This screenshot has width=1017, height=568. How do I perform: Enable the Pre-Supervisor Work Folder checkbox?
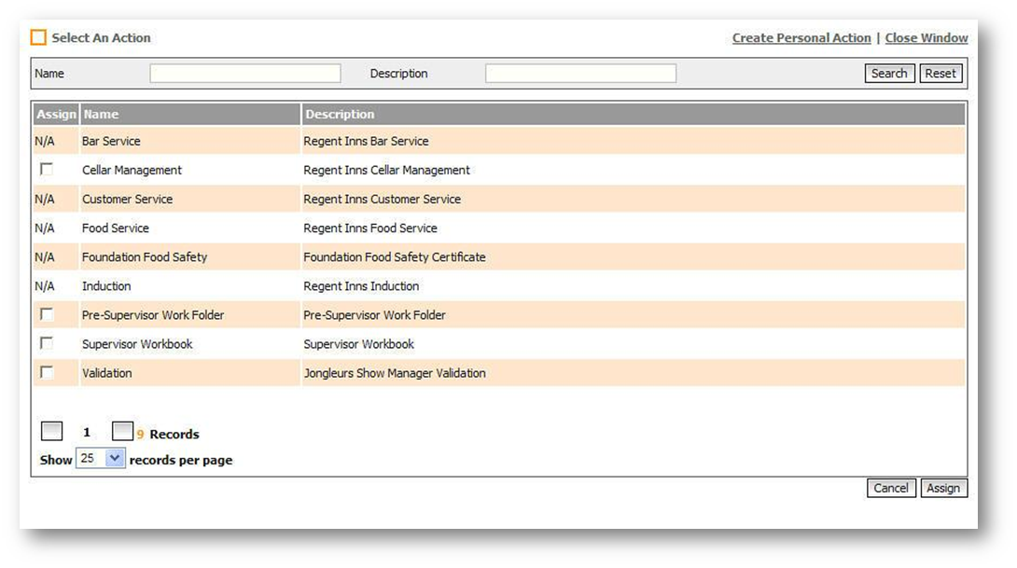(x=47, y=314)
